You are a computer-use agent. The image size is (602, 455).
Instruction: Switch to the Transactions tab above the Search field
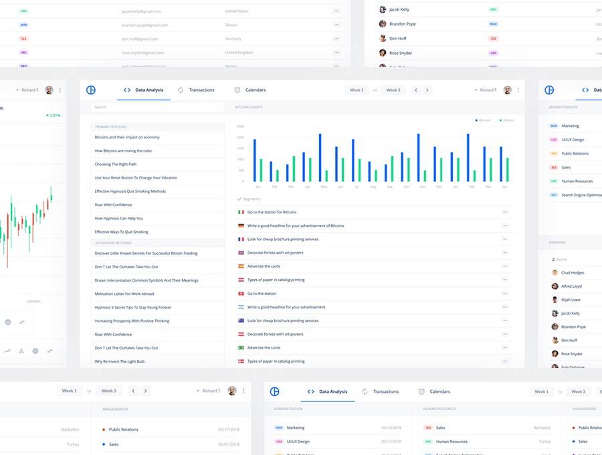coord(196,90)
